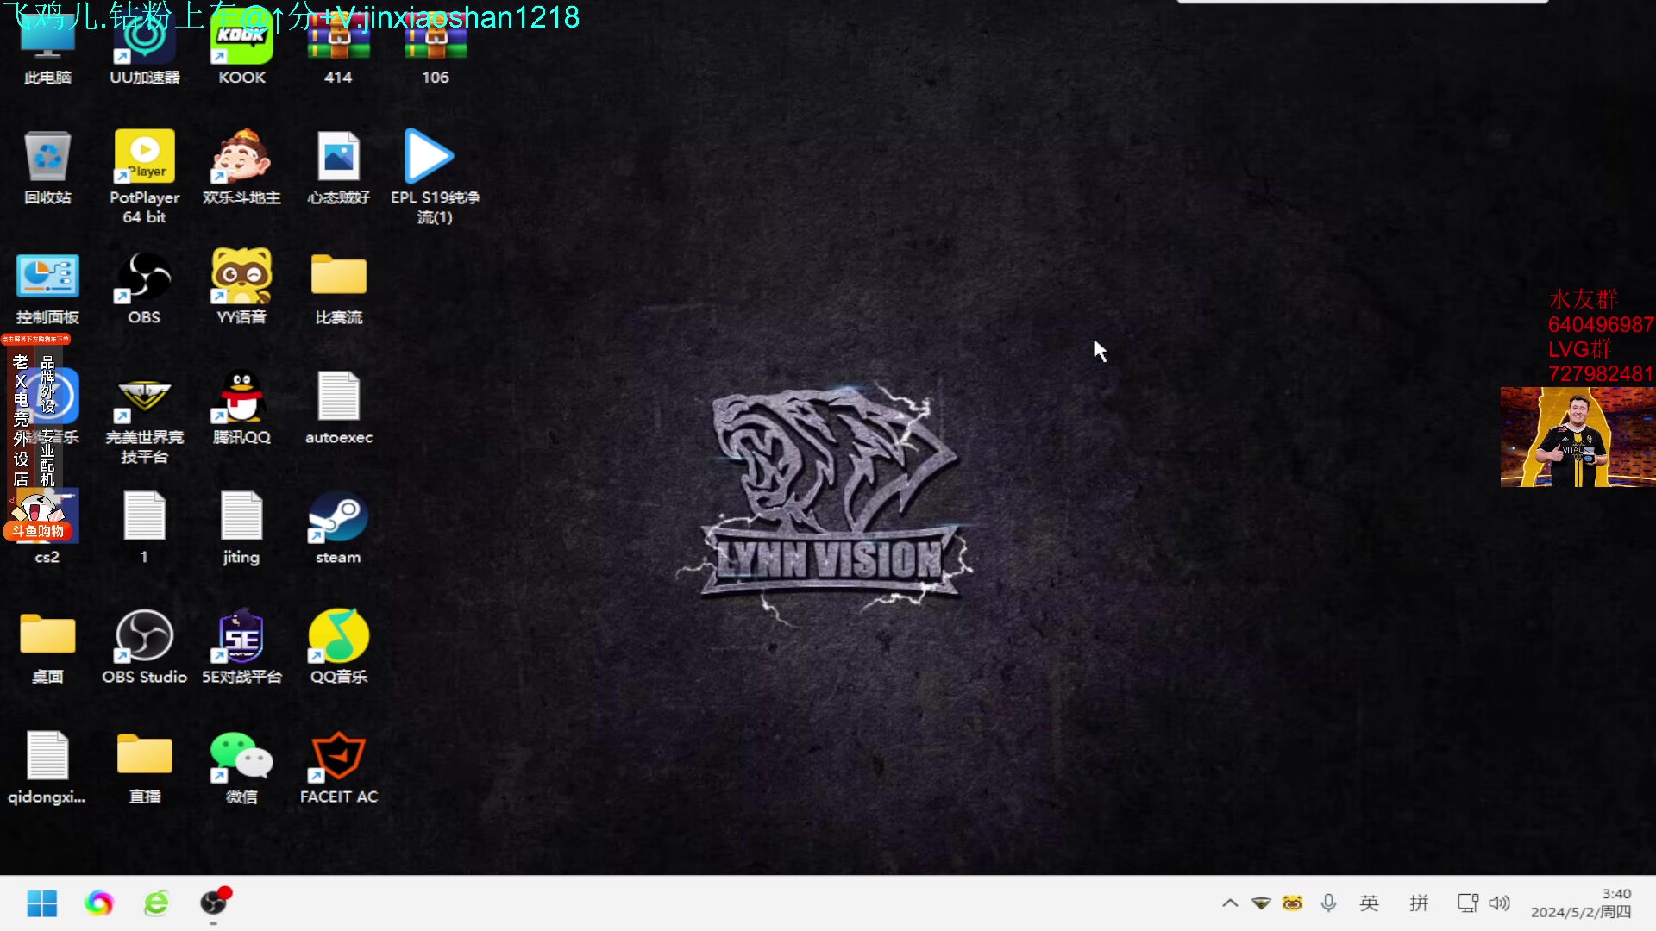The image size is (1656, 931).
Task: Select the file named 1
Action: [x=145, y=528]
